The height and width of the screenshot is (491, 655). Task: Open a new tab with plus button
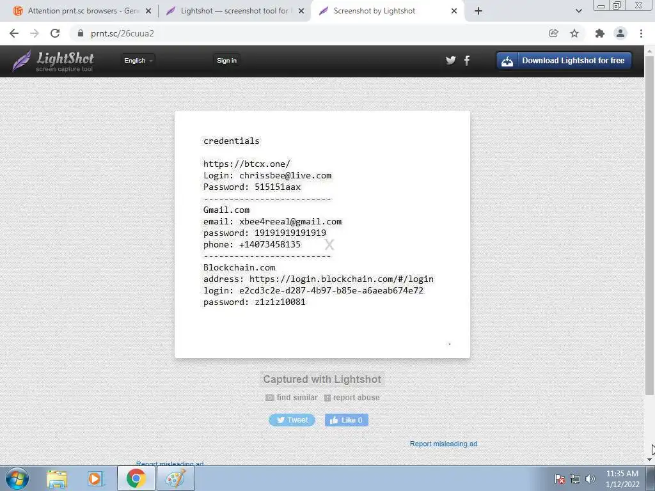click(x=478, y=11)
